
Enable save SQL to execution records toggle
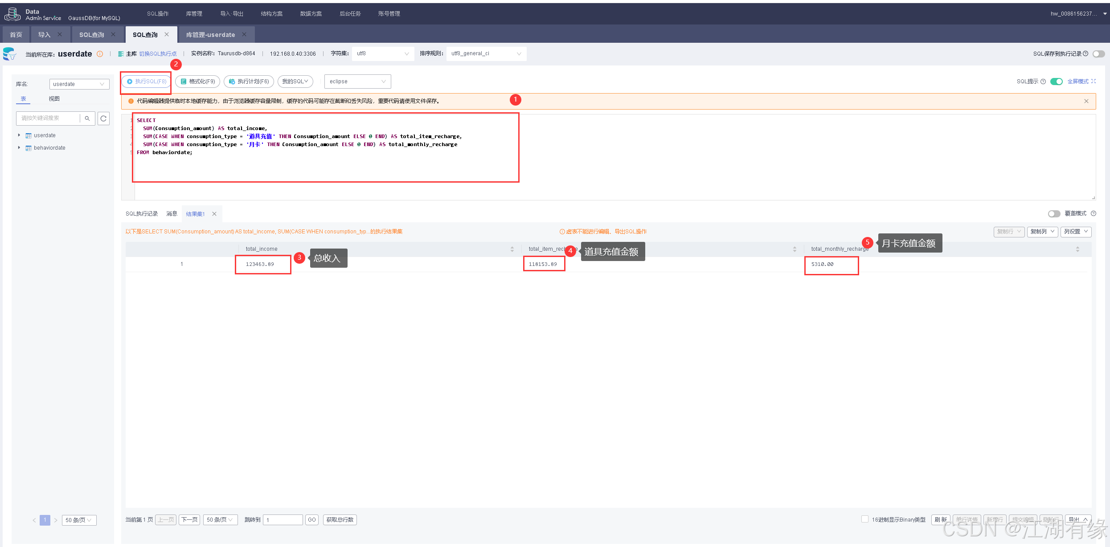coord(1098,54)
